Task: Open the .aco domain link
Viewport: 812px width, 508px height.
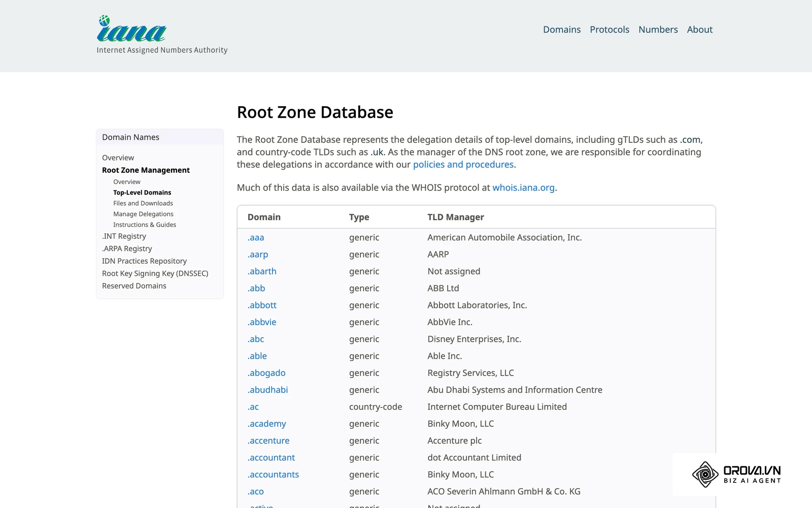Action: 256,491
